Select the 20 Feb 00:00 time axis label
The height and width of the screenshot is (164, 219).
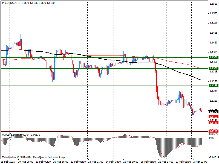[x=43, y=162]
